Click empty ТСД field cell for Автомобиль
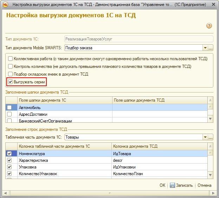Screen dimensions: 219x198 160,108
